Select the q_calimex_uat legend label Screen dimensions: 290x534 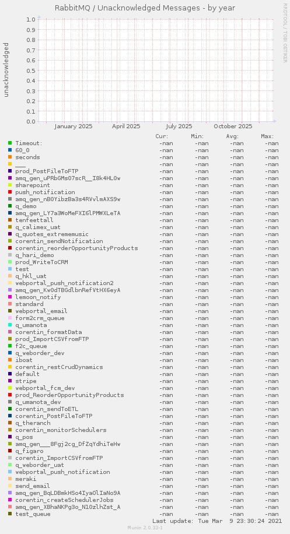point(38,227)
